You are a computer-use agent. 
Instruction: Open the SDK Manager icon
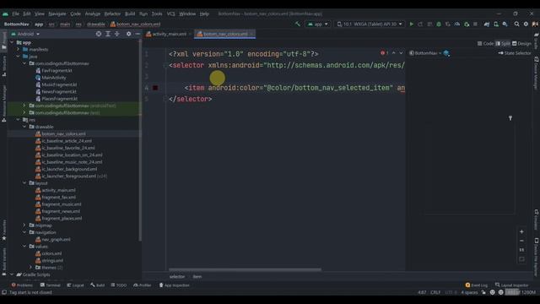[x=505, y=24]
